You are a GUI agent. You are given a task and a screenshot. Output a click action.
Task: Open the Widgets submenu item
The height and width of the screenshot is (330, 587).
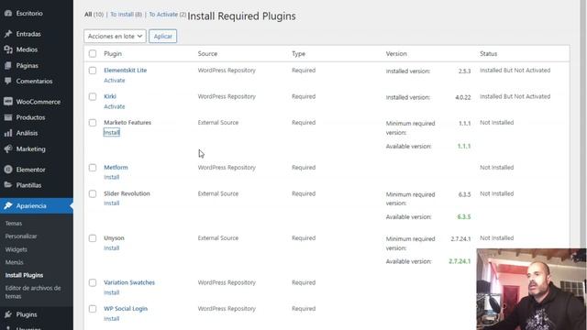(x=17, y=249)
